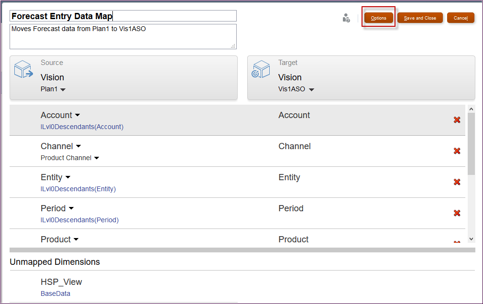Click the Target cube icon
Viewport: 483px width, 304px height.
(261, 69)
